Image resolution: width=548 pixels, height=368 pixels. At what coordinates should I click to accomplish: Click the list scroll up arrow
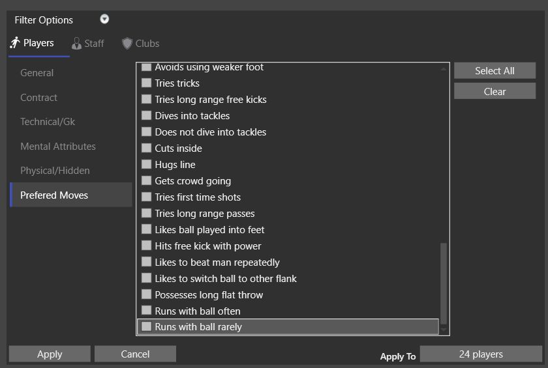pyautogui.click(x=444, y=70)
